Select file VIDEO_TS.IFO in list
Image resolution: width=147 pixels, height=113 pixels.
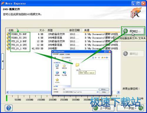point(19,38)
